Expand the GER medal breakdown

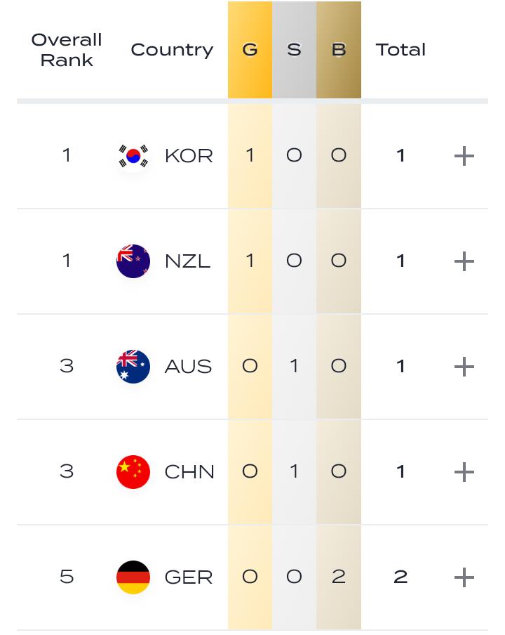point(464,577)
